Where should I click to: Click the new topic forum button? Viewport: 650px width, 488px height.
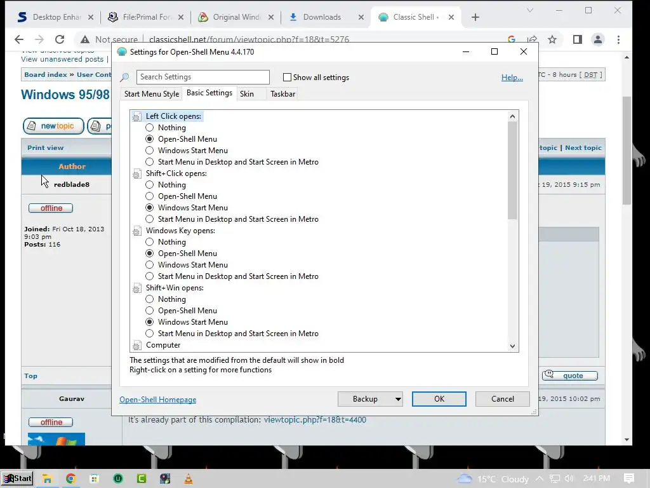[53, 126]
